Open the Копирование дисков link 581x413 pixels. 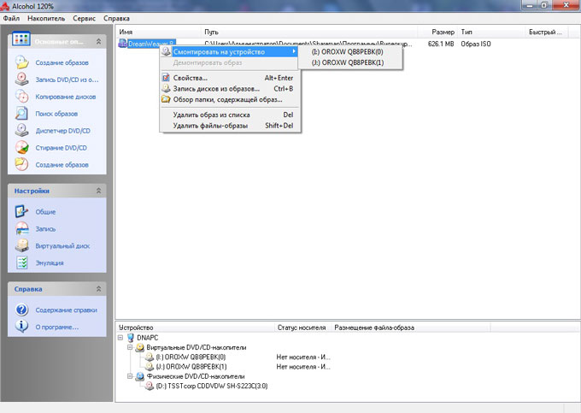point(66,97)
